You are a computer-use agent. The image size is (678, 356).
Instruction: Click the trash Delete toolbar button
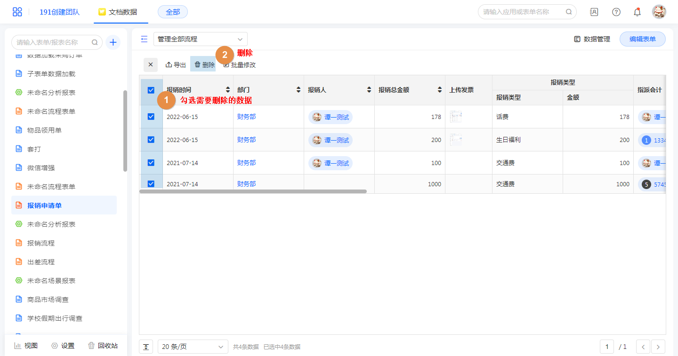point(204,65)
